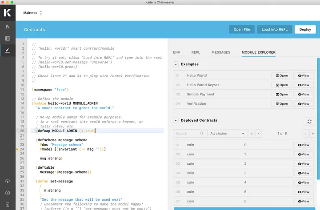Click the 'defun set-message' code line
This screenshot has width=320, height=210.
pos(54,181)
